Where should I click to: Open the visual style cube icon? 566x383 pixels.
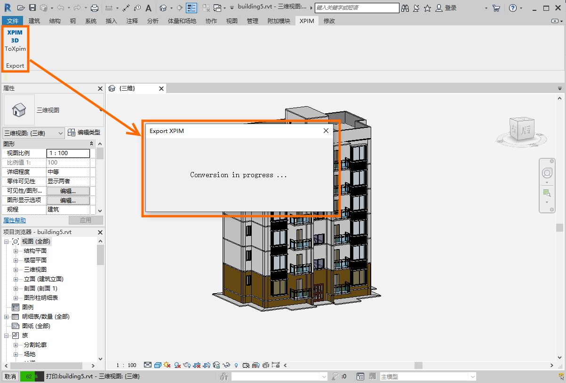coord(158,365)
